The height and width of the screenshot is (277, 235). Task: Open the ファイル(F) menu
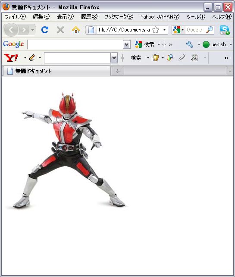click(x=15, y=17)
